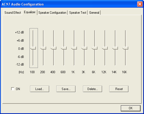Close the AC97 Audio Configuration window
Image resolution: width=144 pixels, height=114 pixels.
click(140, 4)
